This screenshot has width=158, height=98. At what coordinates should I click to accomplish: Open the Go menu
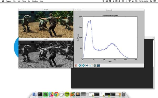click(29, 1)
